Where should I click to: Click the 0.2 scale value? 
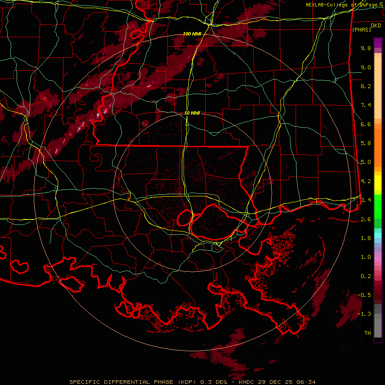click(x=366, y=276)
